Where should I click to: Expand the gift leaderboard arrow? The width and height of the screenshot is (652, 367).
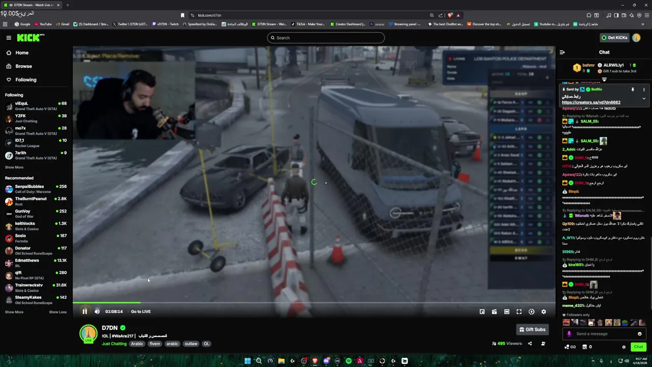click(604, 80)
